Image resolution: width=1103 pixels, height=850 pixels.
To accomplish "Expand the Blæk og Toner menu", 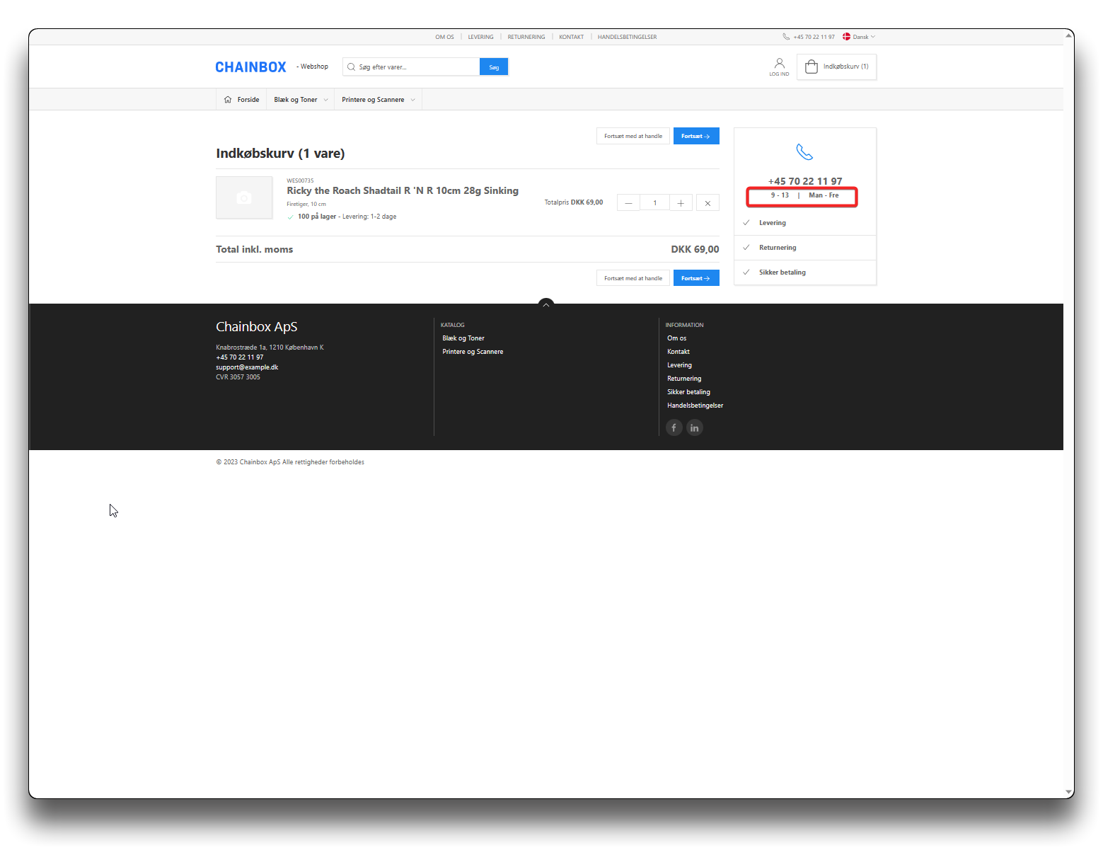I will (301, 100).
